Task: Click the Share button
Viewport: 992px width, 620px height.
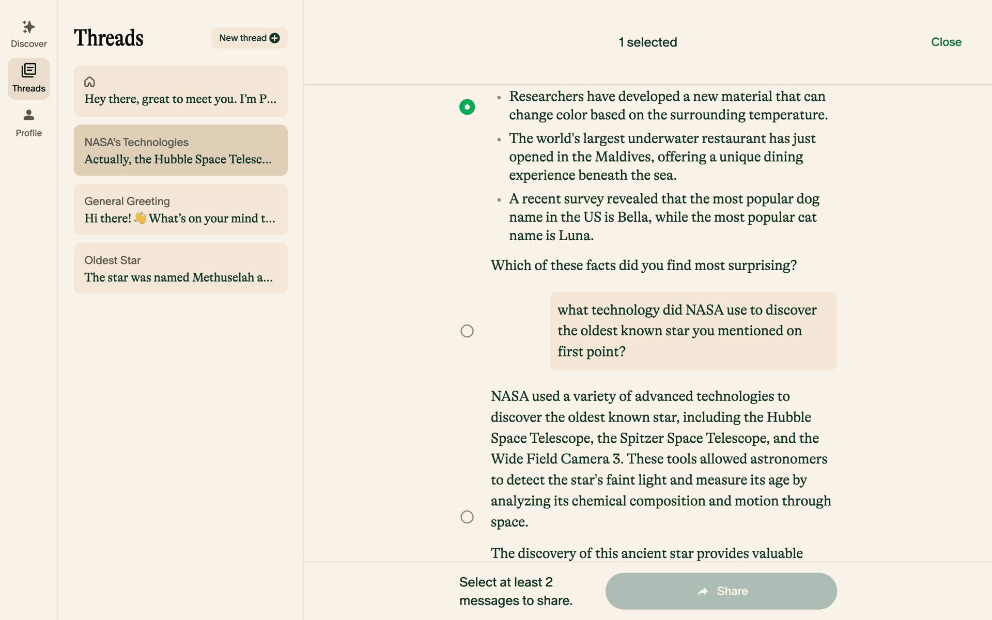Action: coord(721,591)
